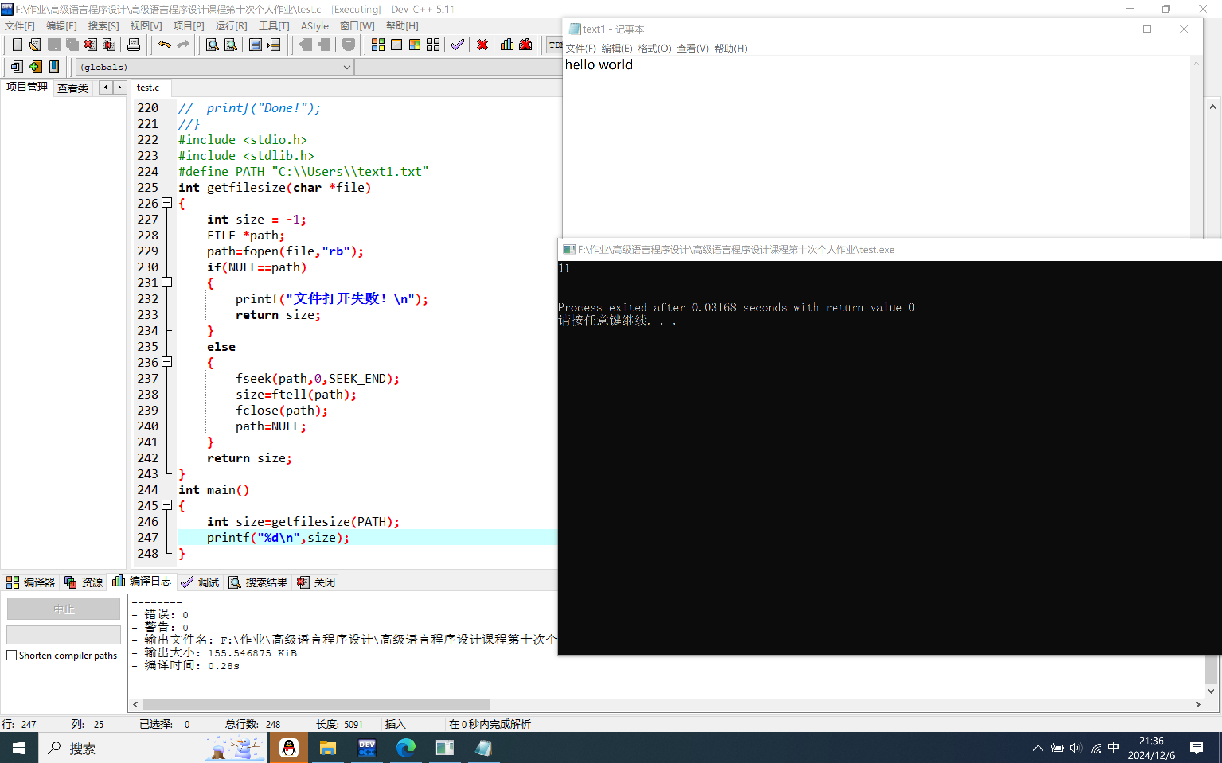Viewport: 1222px width, 763px height.
Task: Click the profile analysis bar chart icon
Action: tap(506, 45)
